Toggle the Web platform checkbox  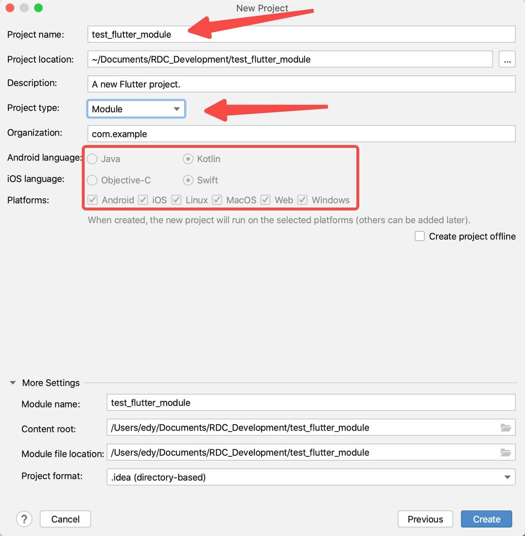(x=265, y=200)
